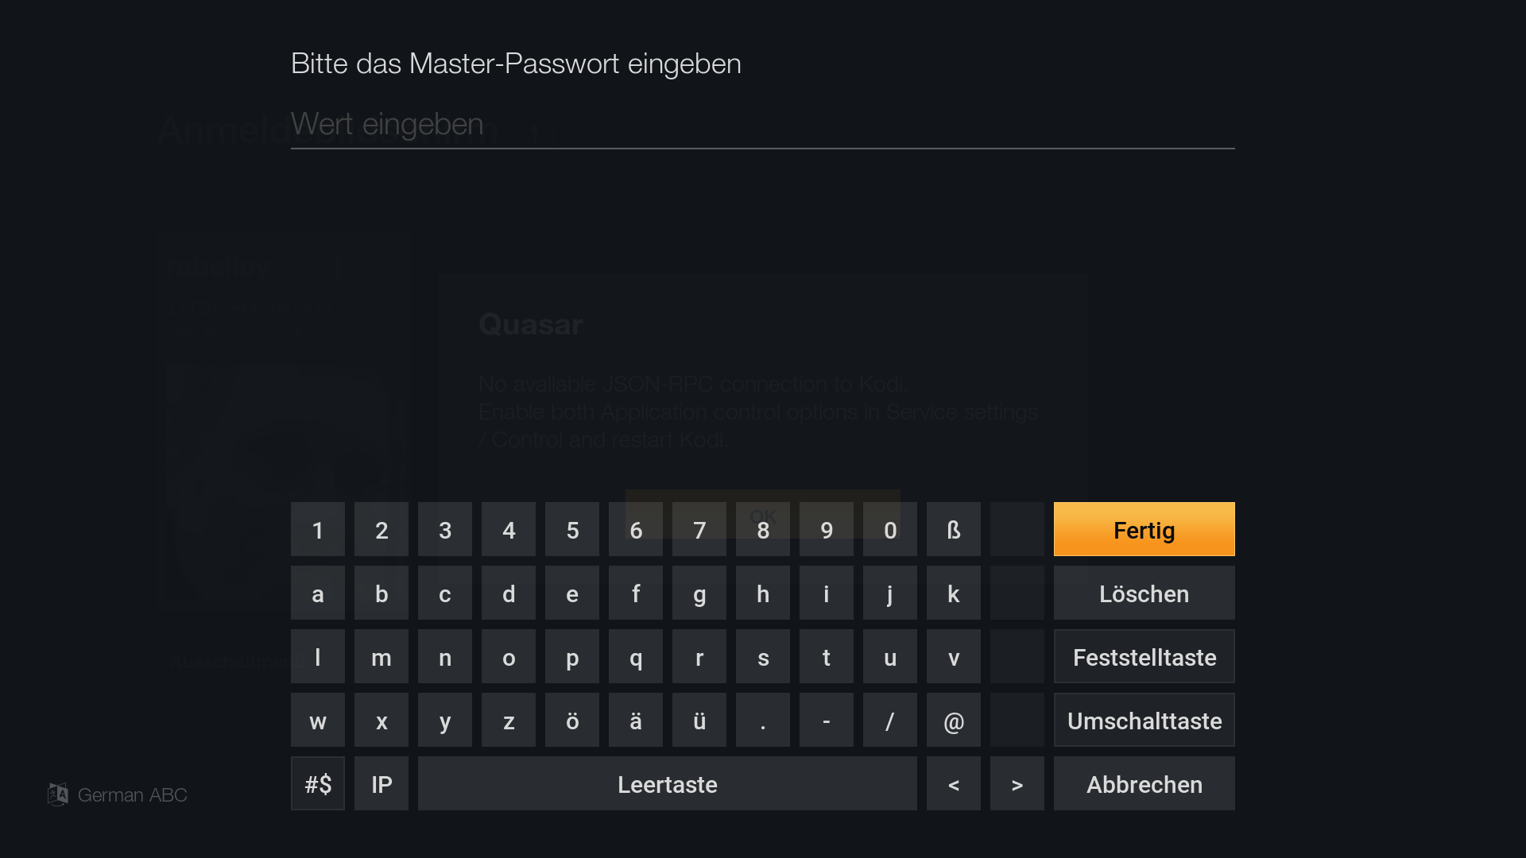This screenshot has height=858, width=1526.
Task: Tap the ü umlaut key
Action: coord(699,720)
